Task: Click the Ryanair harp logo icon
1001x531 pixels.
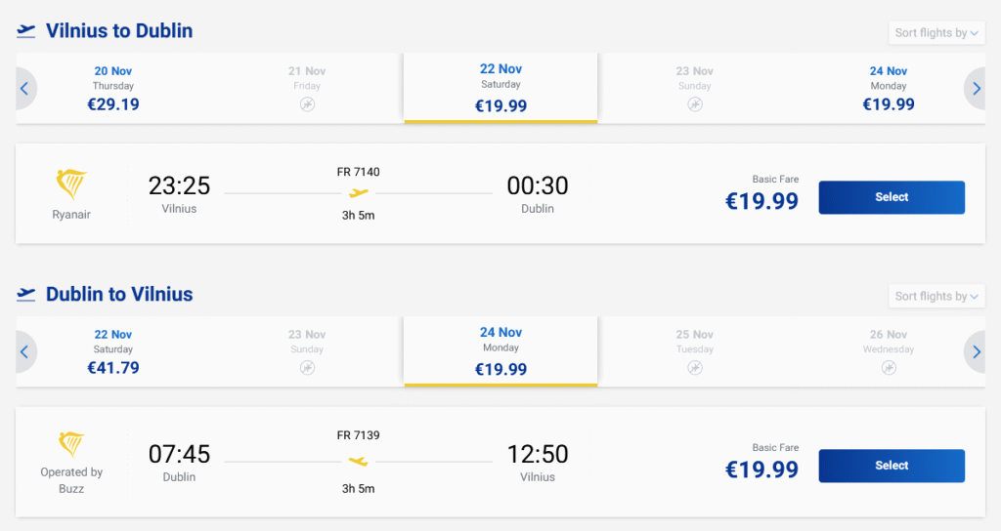Action: coord(71,184)
